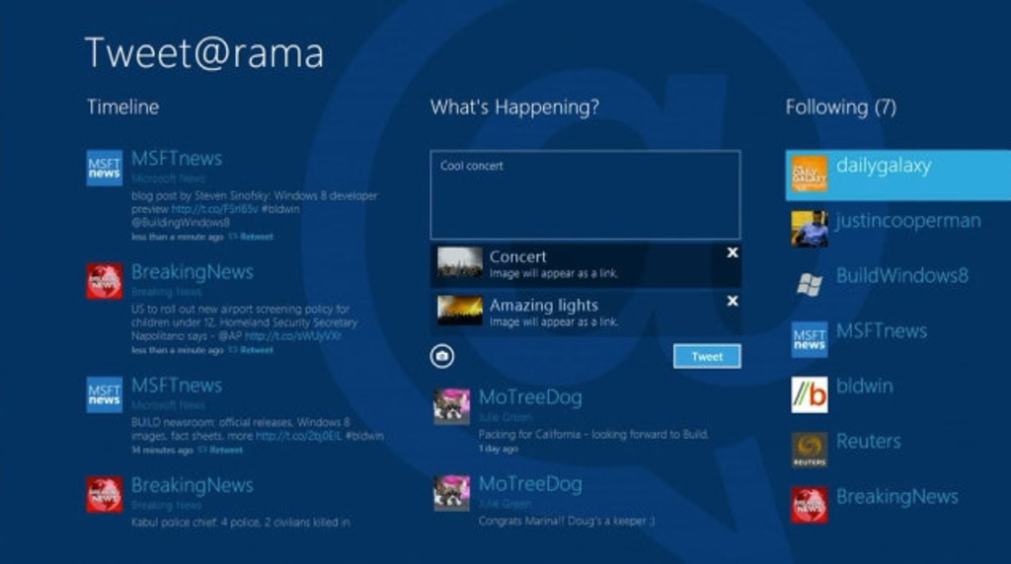The image size is (1011, 564).
Task: Select justincooperman in Following list
Action: pyautogui.click(x=897, y=229)
